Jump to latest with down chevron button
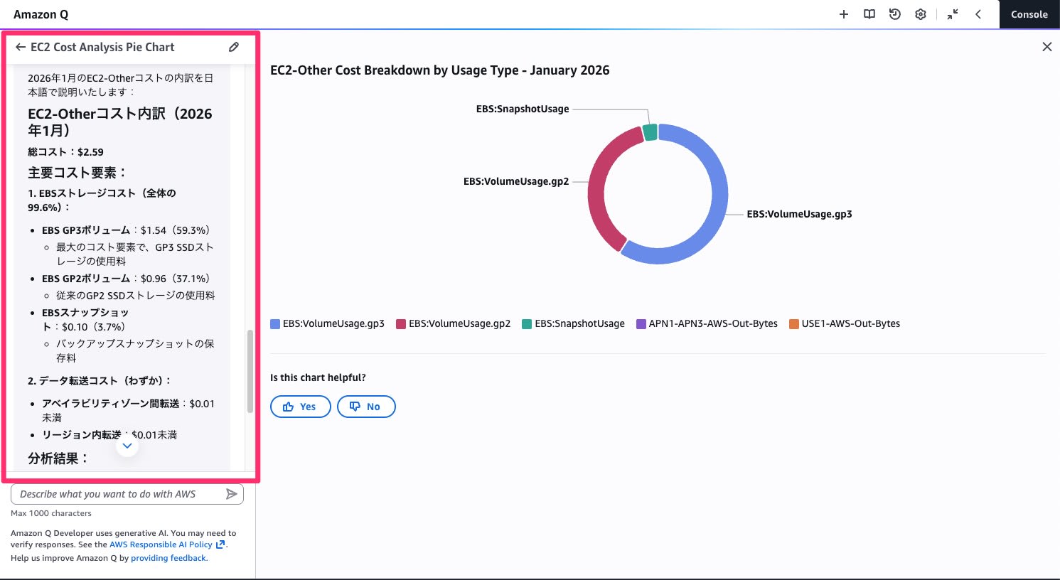The width and height of the screenshot is (1060, 580). click(x=127, y=446)
